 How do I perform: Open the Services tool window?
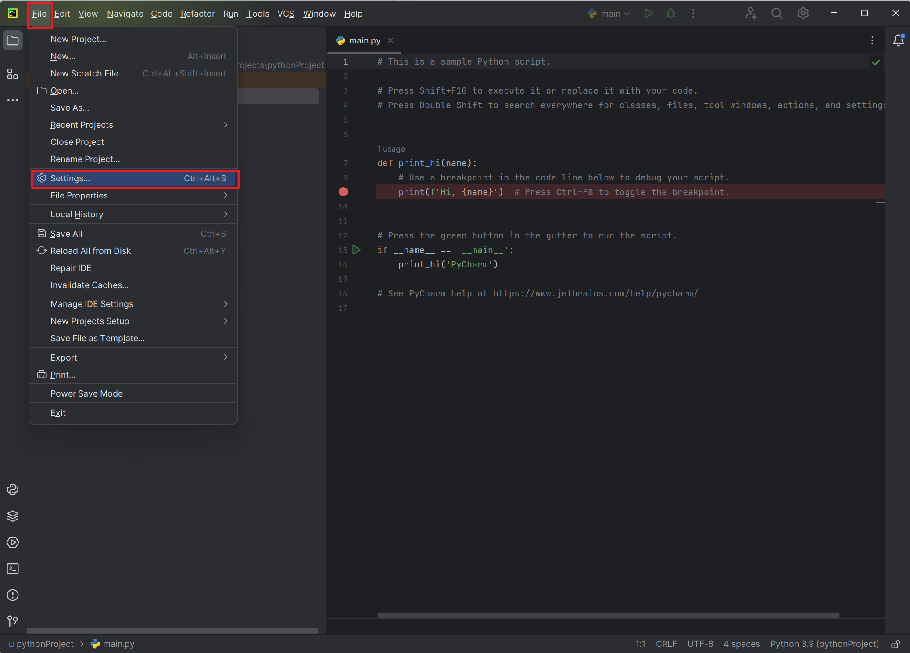tap(13, 542)
